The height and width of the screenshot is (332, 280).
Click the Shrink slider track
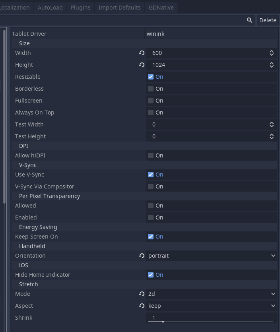pos(211,322)
